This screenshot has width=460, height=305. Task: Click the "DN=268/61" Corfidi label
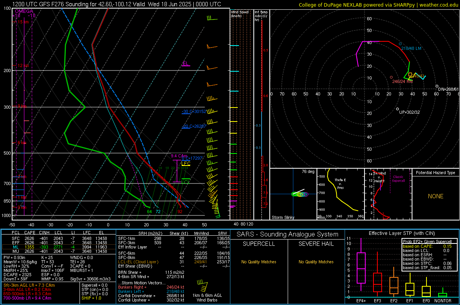(x=448, y=89)
